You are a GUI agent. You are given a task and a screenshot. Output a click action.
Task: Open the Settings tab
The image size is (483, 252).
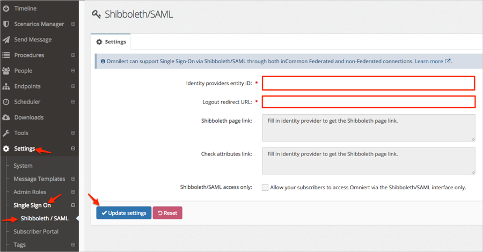coord(111,42)
